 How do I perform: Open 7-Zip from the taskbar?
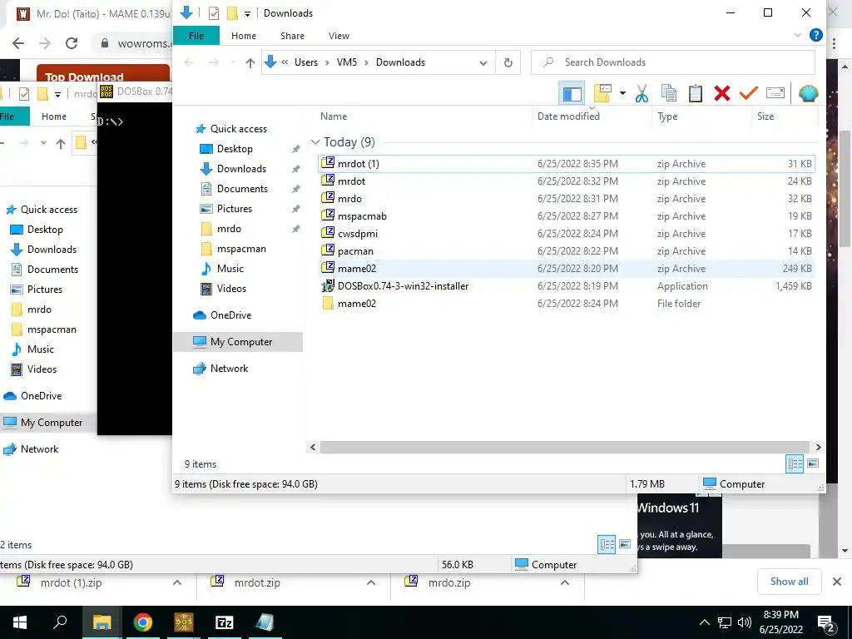[x=225, y=622]
